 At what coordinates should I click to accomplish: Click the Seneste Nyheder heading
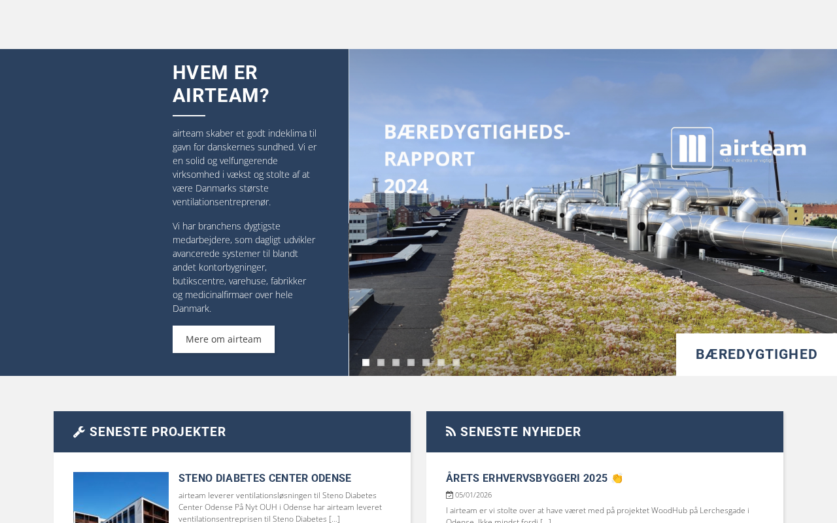coord(521,432)
